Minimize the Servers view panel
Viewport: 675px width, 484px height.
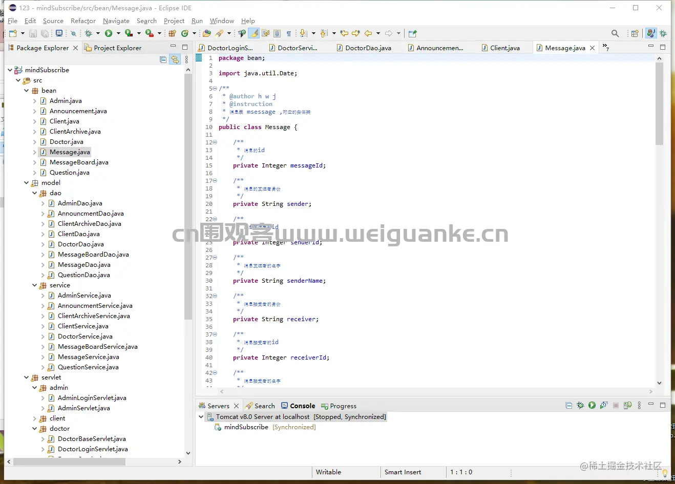[x=651, y=405]
